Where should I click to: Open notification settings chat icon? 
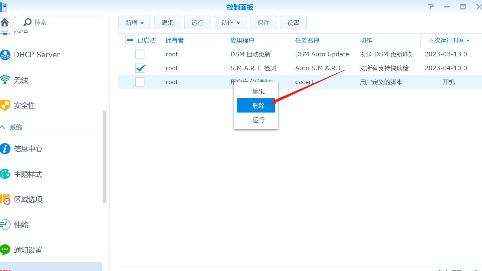(x=5, y=250)
